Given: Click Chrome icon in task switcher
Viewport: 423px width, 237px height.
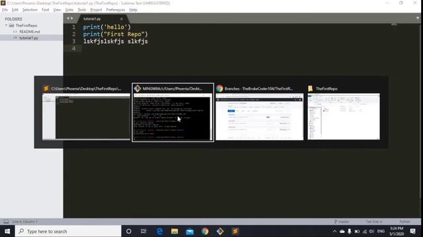Looking at the screenshot, I should pos(219,88).
